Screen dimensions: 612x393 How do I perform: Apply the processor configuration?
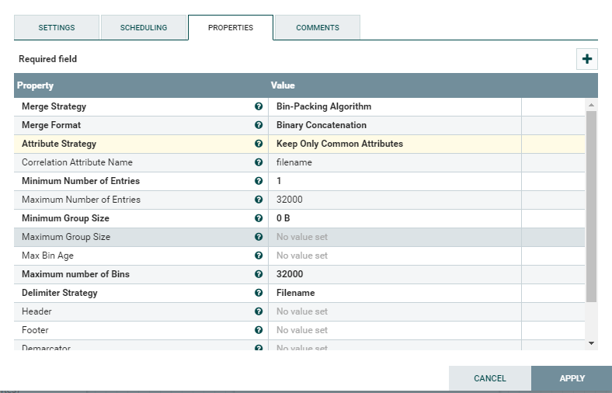(x=572, y=378)
